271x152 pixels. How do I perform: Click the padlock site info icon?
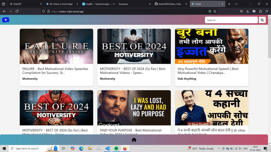point(49,11)
